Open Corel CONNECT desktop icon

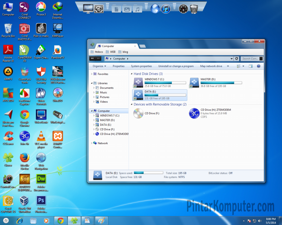[25, 10]
